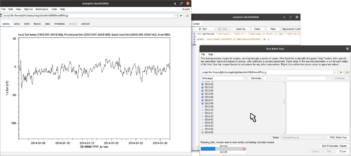Click the Save As... button
This screenshot has height=156, width=351.
[x=241, y=29]
